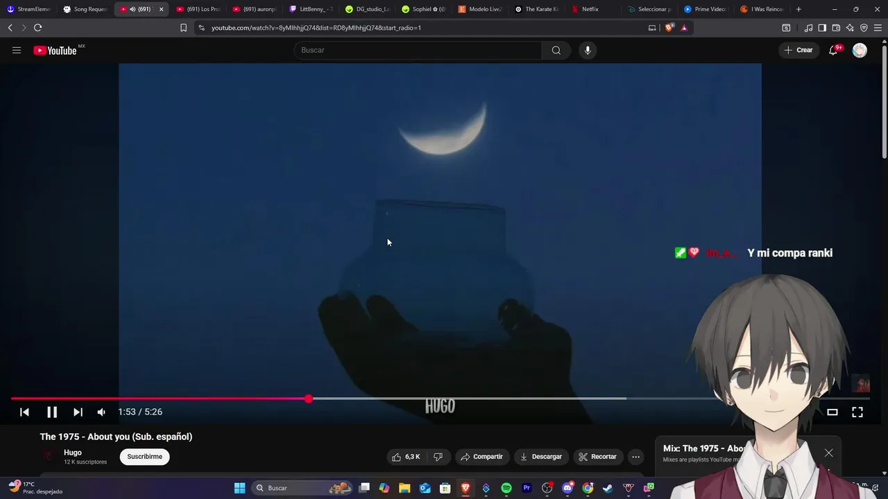Open the Hugo channel avatar
Viewport: 888px width, 499px height.
tap(48, 456)
